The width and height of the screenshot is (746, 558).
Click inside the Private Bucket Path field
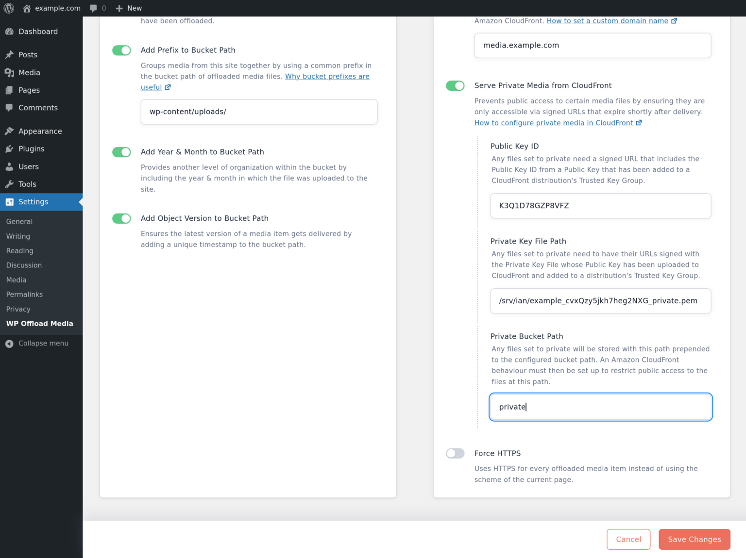(x=600, y=407)
